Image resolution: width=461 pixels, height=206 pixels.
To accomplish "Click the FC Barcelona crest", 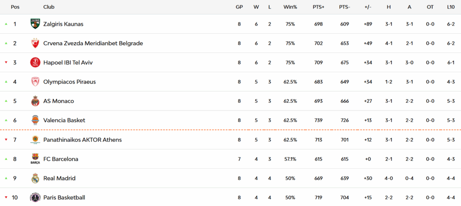I will pos(35,159).
